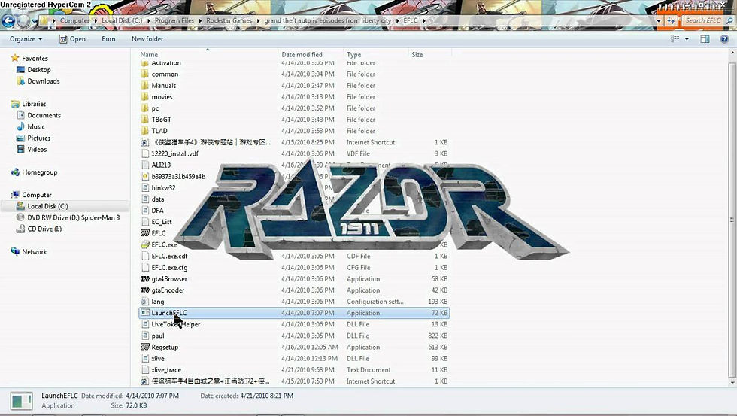
Task: Click the Burn toolbar button
Action: pos(108,39)
